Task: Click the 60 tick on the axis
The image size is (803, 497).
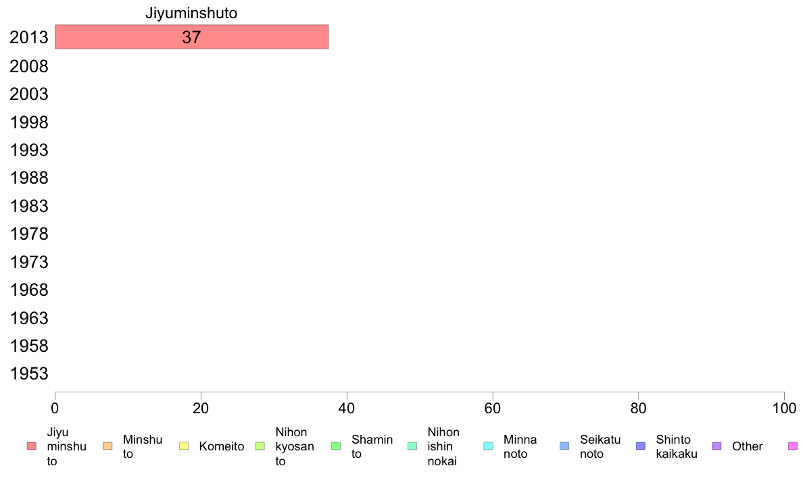Action: pos(493,408)
